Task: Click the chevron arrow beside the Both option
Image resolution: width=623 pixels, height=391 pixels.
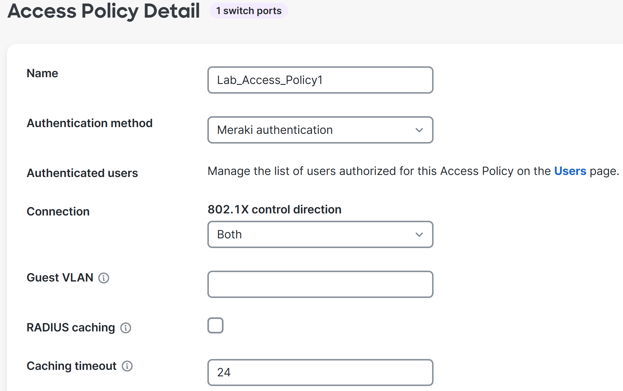Action: click(419, 235)
